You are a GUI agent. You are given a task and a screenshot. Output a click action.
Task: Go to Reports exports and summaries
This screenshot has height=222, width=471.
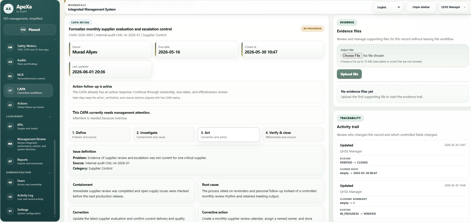pos(28,161)
